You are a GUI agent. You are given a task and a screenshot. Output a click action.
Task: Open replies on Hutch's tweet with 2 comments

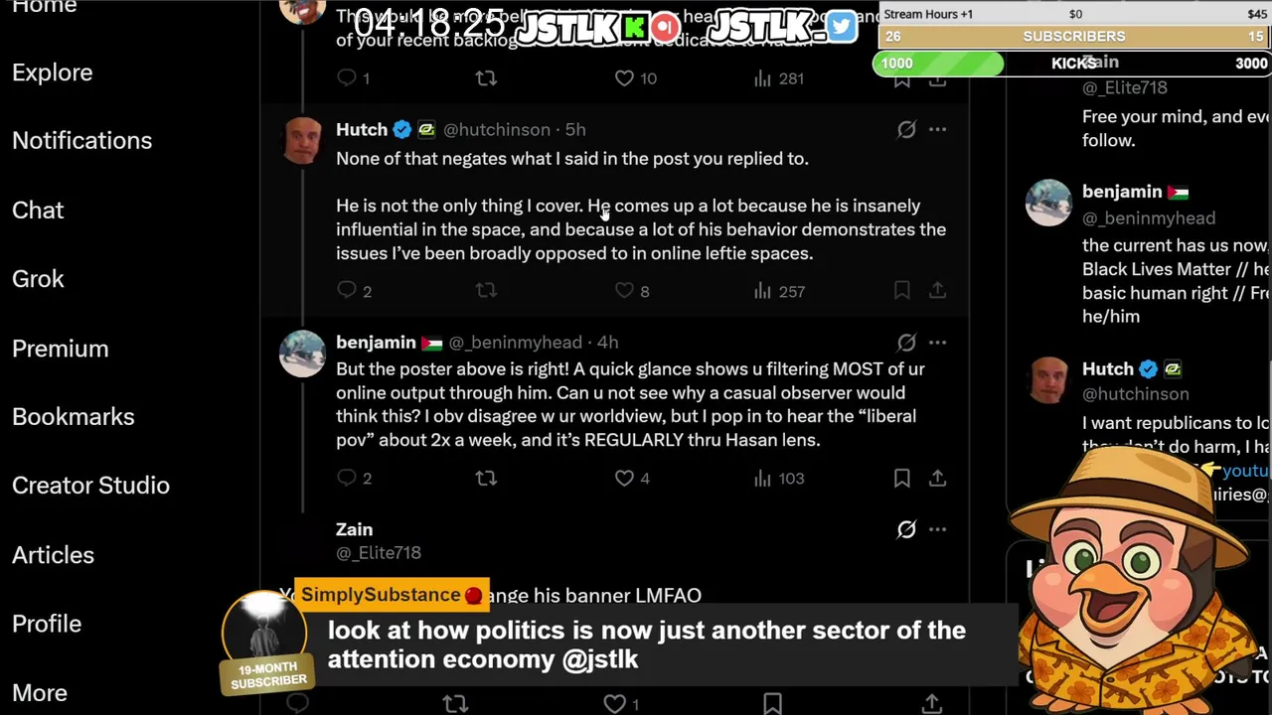tap(347, 291)
